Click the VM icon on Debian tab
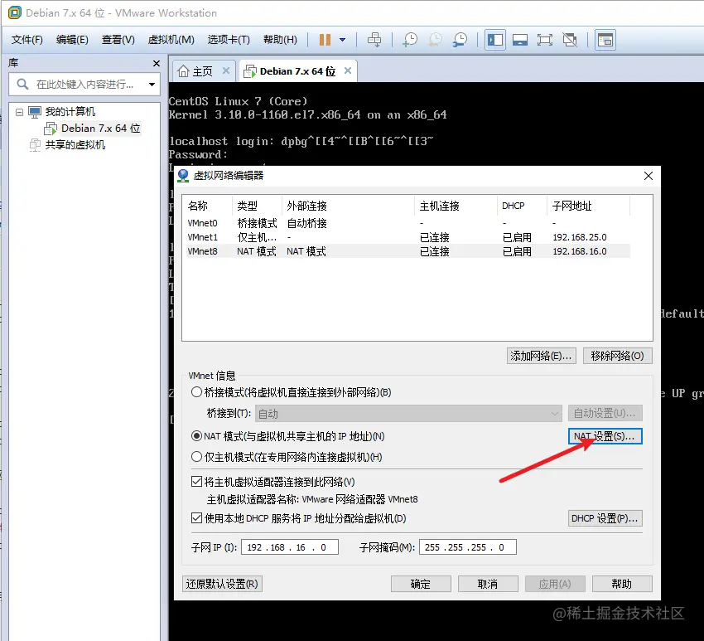The image size is (704, 641). coord(250,71)
